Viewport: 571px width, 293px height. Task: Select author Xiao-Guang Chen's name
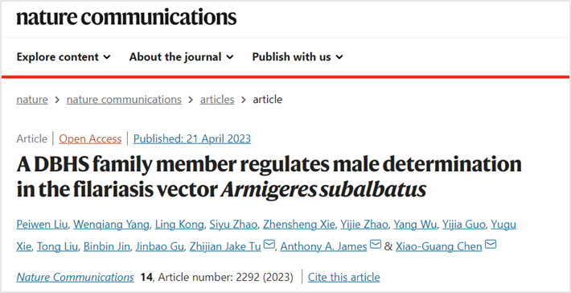pos(439,247)
